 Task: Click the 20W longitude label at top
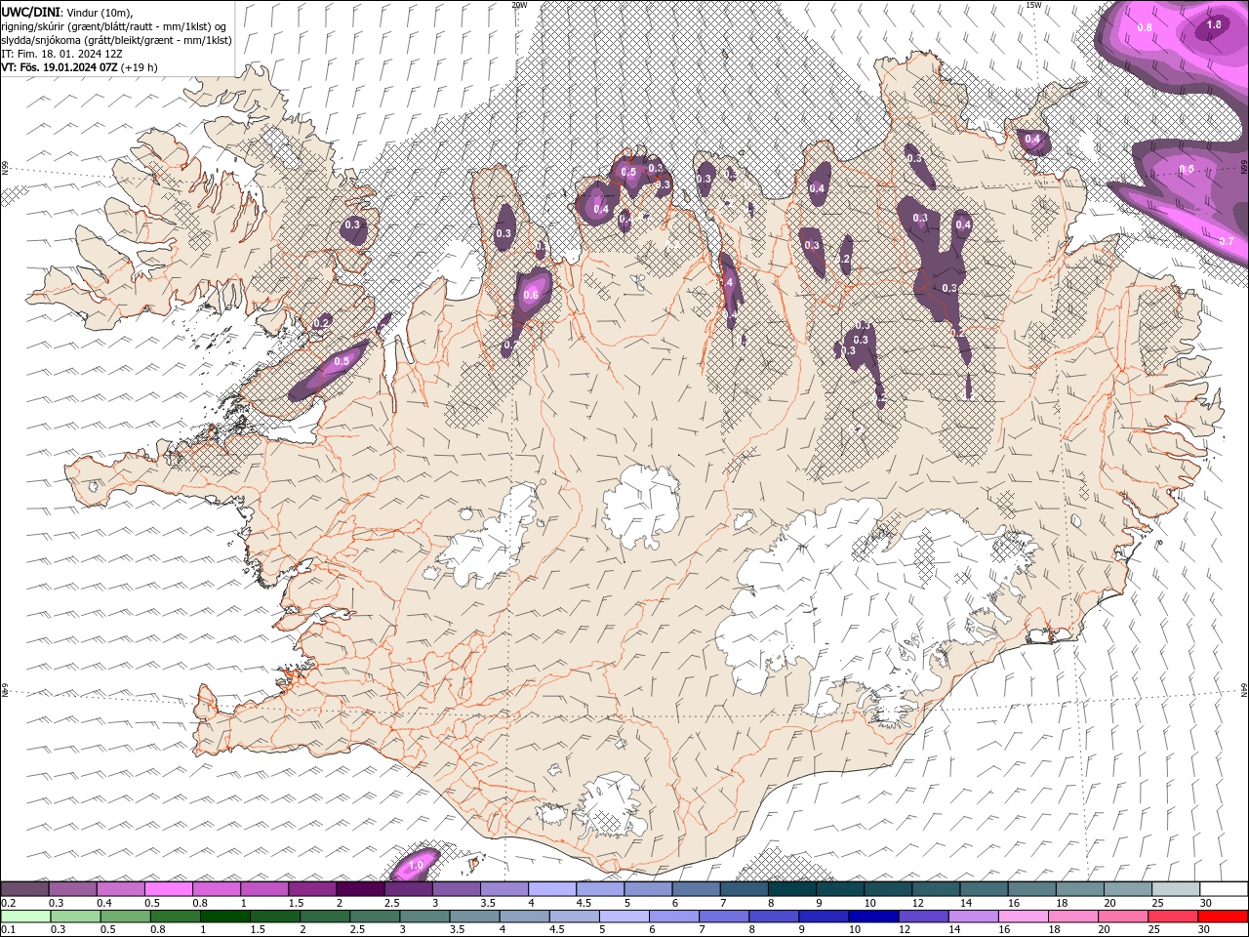click(519, 5)
